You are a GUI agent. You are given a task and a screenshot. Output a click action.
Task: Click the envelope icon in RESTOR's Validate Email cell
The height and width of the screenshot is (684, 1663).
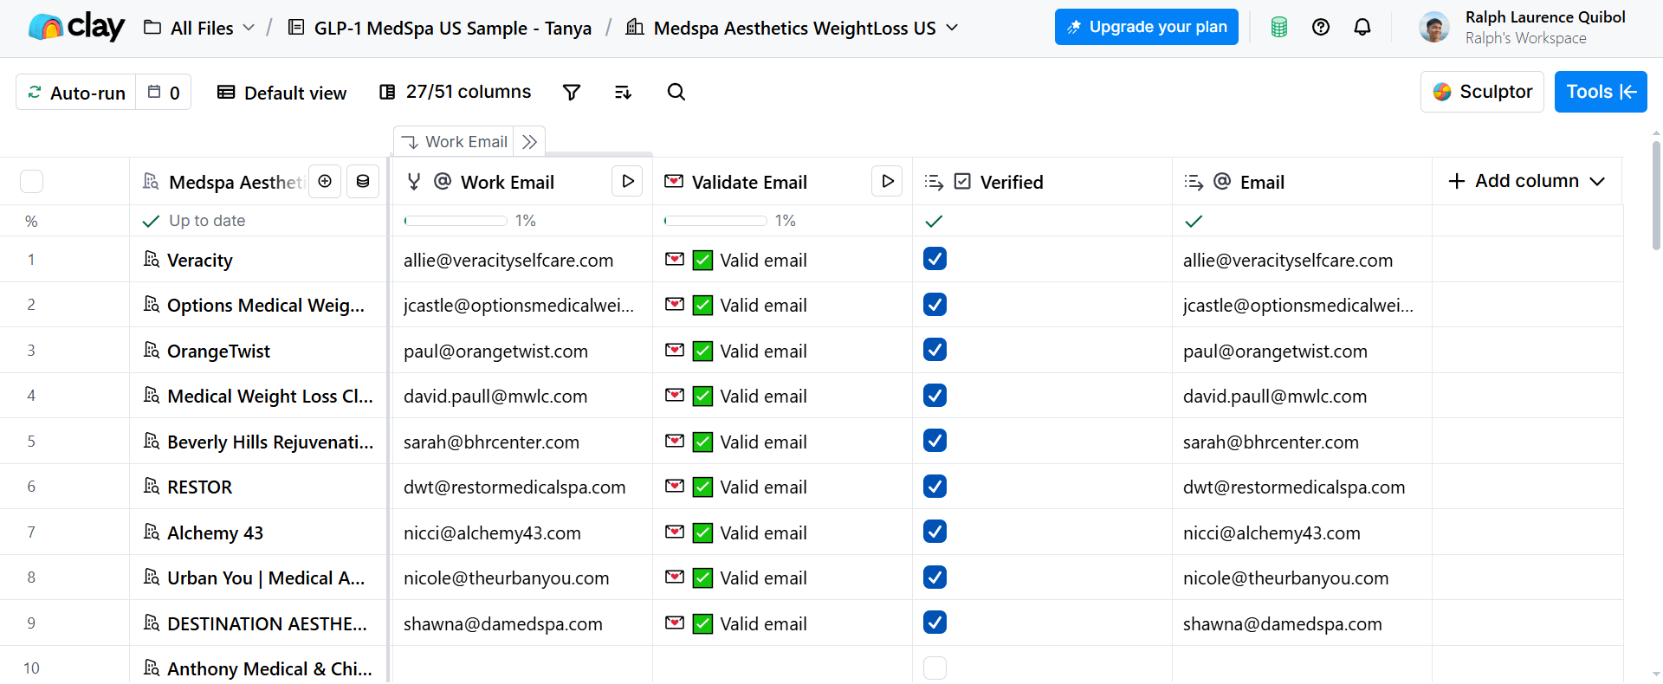(675, 486)
